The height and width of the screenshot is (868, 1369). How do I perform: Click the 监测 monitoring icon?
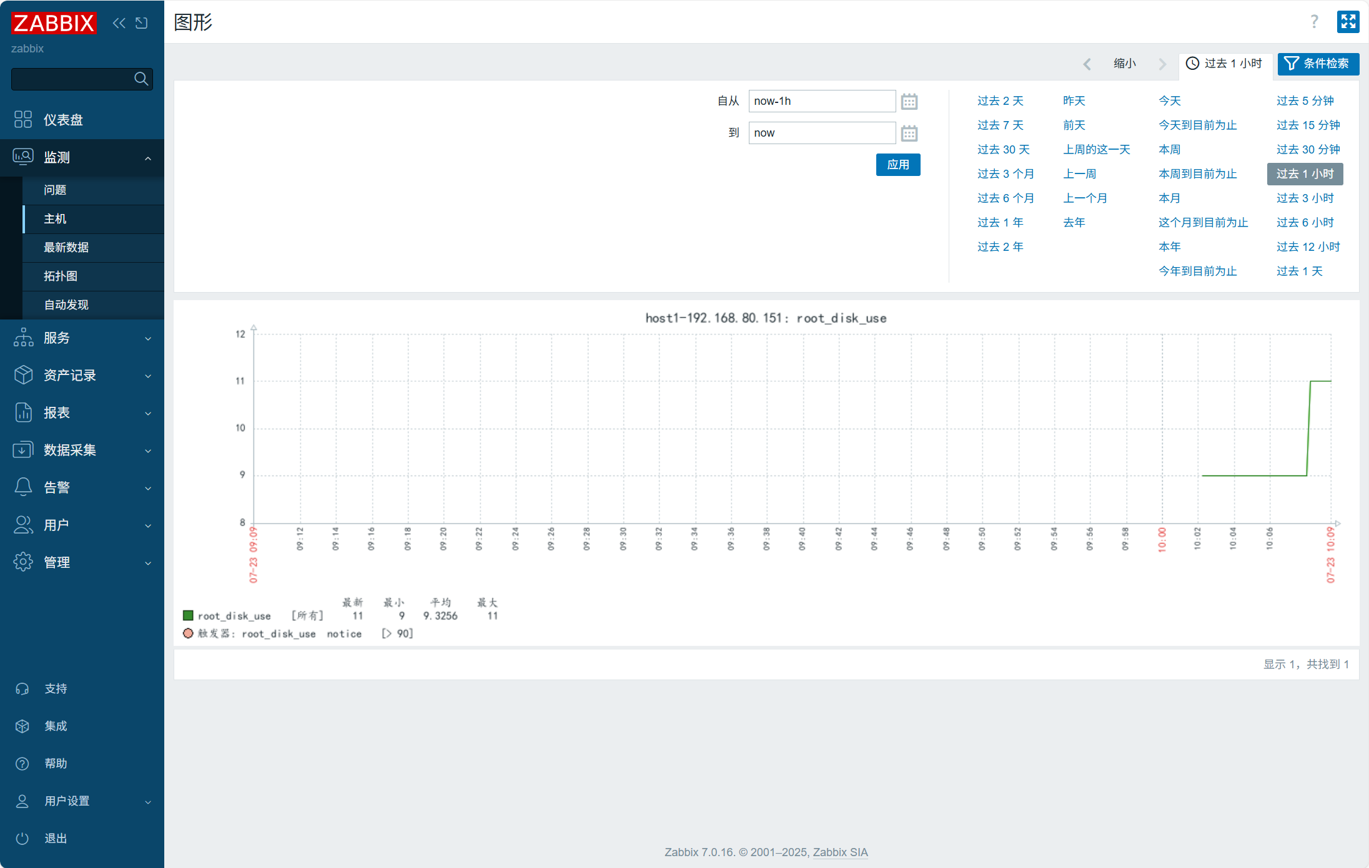[23, 157]
